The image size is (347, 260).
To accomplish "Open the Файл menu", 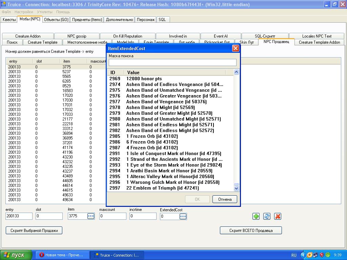I will [6, 12].
